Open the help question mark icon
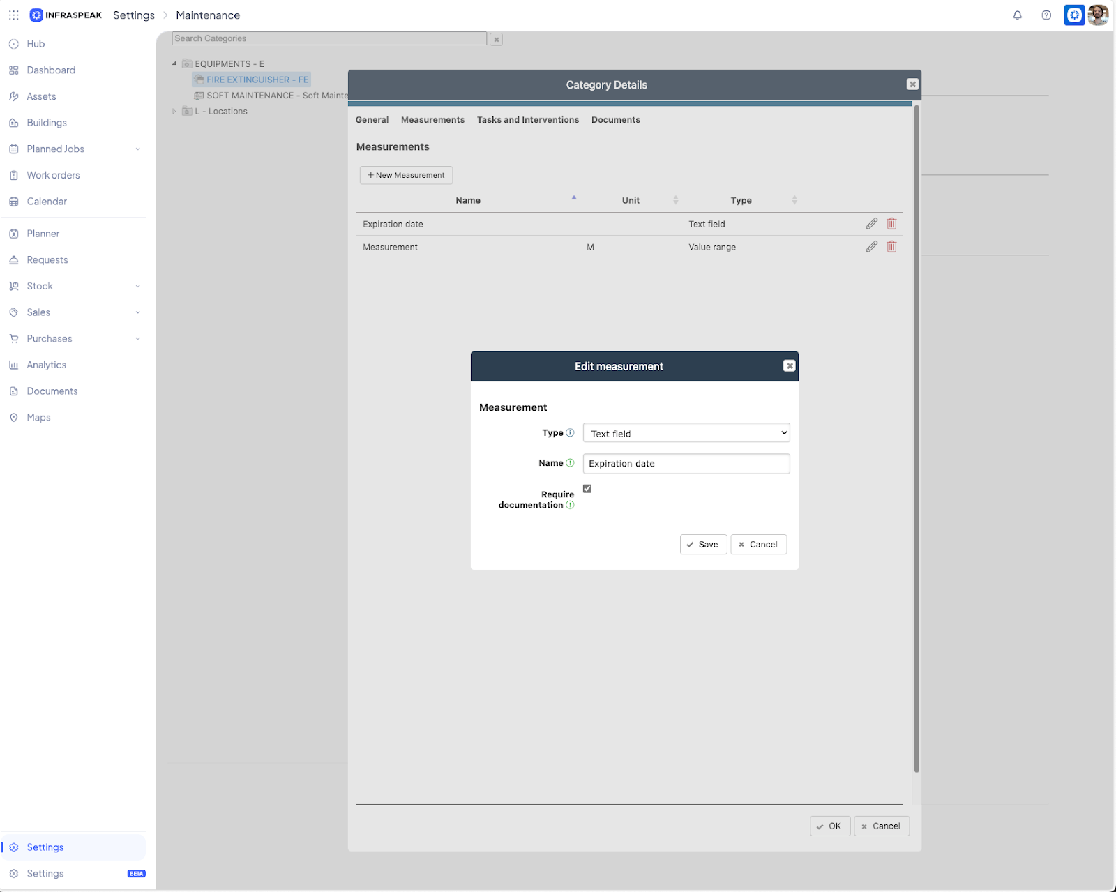 pyautogui.click(x=1046, y=15)
